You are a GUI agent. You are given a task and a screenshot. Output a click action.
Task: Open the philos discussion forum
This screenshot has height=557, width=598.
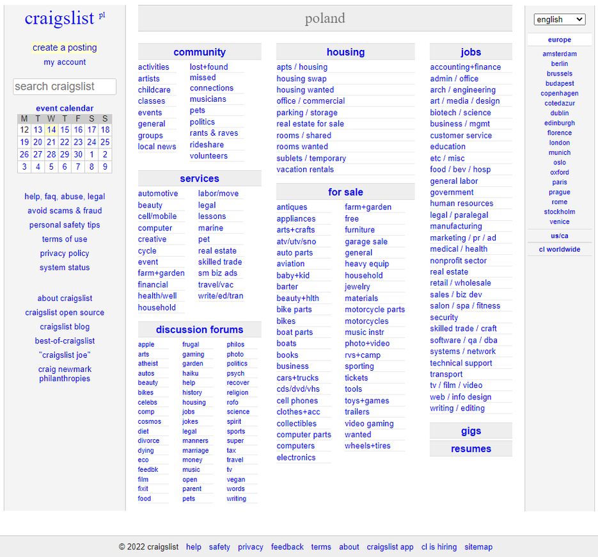[235, 344]
